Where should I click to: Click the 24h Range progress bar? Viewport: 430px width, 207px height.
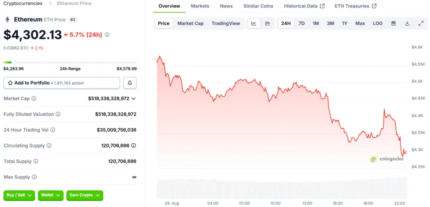tap(70, 62)
